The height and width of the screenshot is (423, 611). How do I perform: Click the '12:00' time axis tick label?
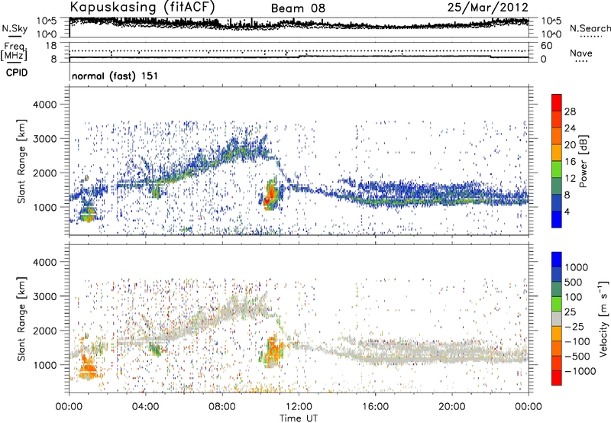299,407
